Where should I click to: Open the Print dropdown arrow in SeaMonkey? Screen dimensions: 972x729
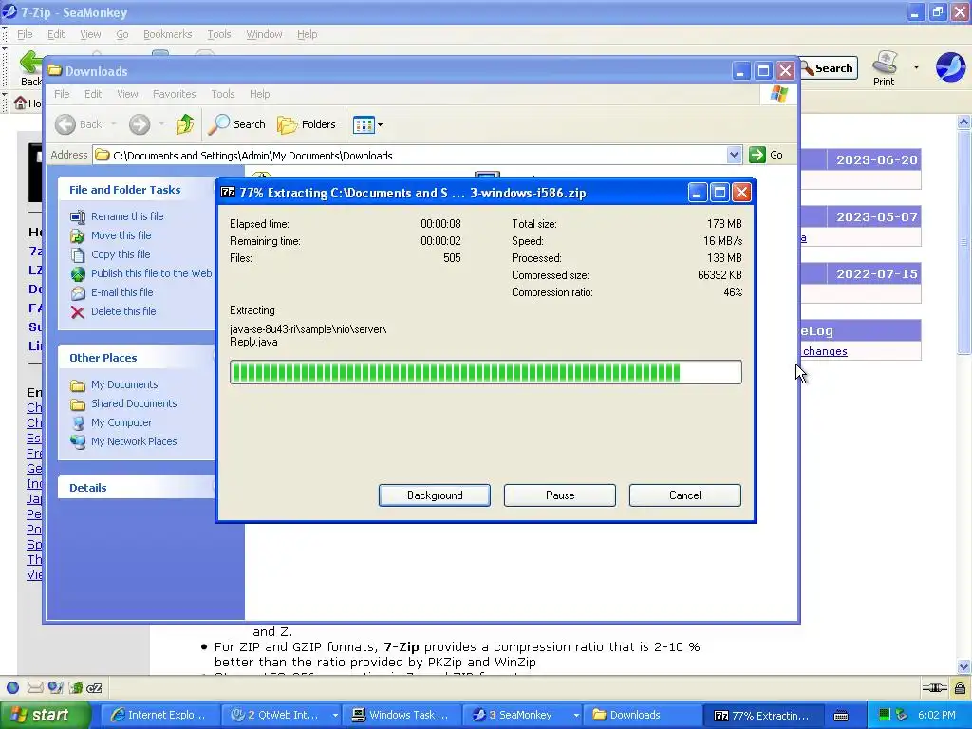916,67
